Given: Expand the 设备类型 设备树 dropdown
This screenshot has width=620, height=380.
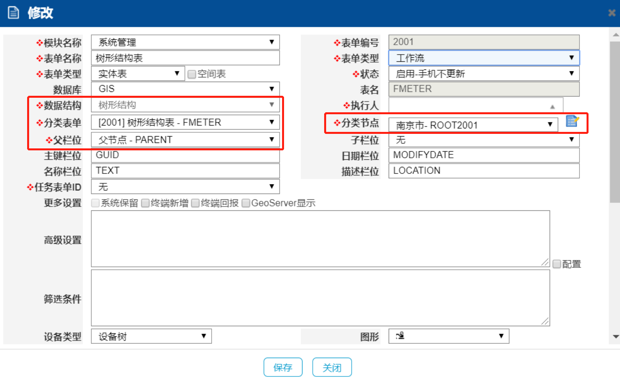Looking at the screenshot, I should (151, 336).
